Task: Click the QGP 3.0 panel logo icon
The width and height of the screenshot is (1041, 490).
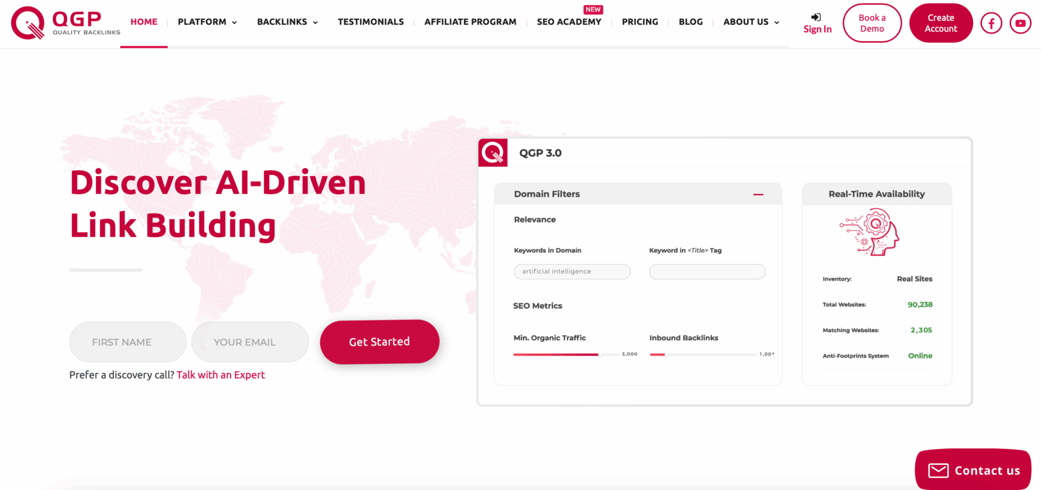Action: (x=493, y=153)
